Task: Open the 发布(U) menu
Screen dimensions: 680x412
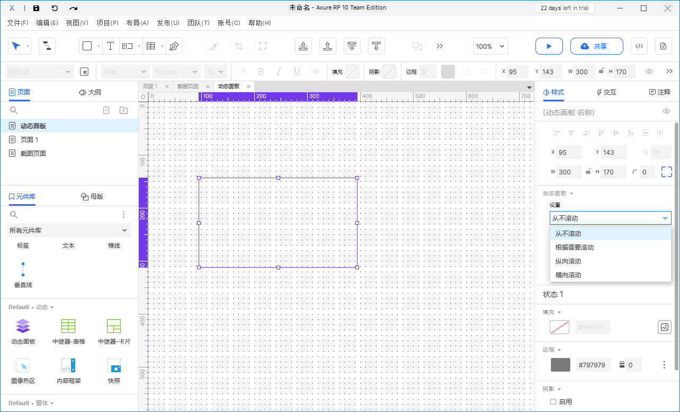Action: pos(168,23)
